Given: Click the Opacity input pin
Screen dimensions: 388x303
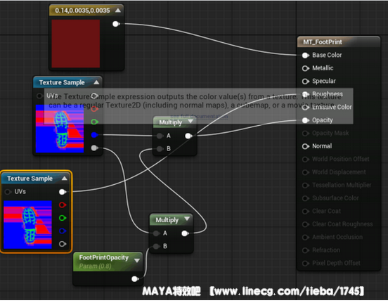Looking at the screenshot, I should pyautogui.click(x=305, y=120).
